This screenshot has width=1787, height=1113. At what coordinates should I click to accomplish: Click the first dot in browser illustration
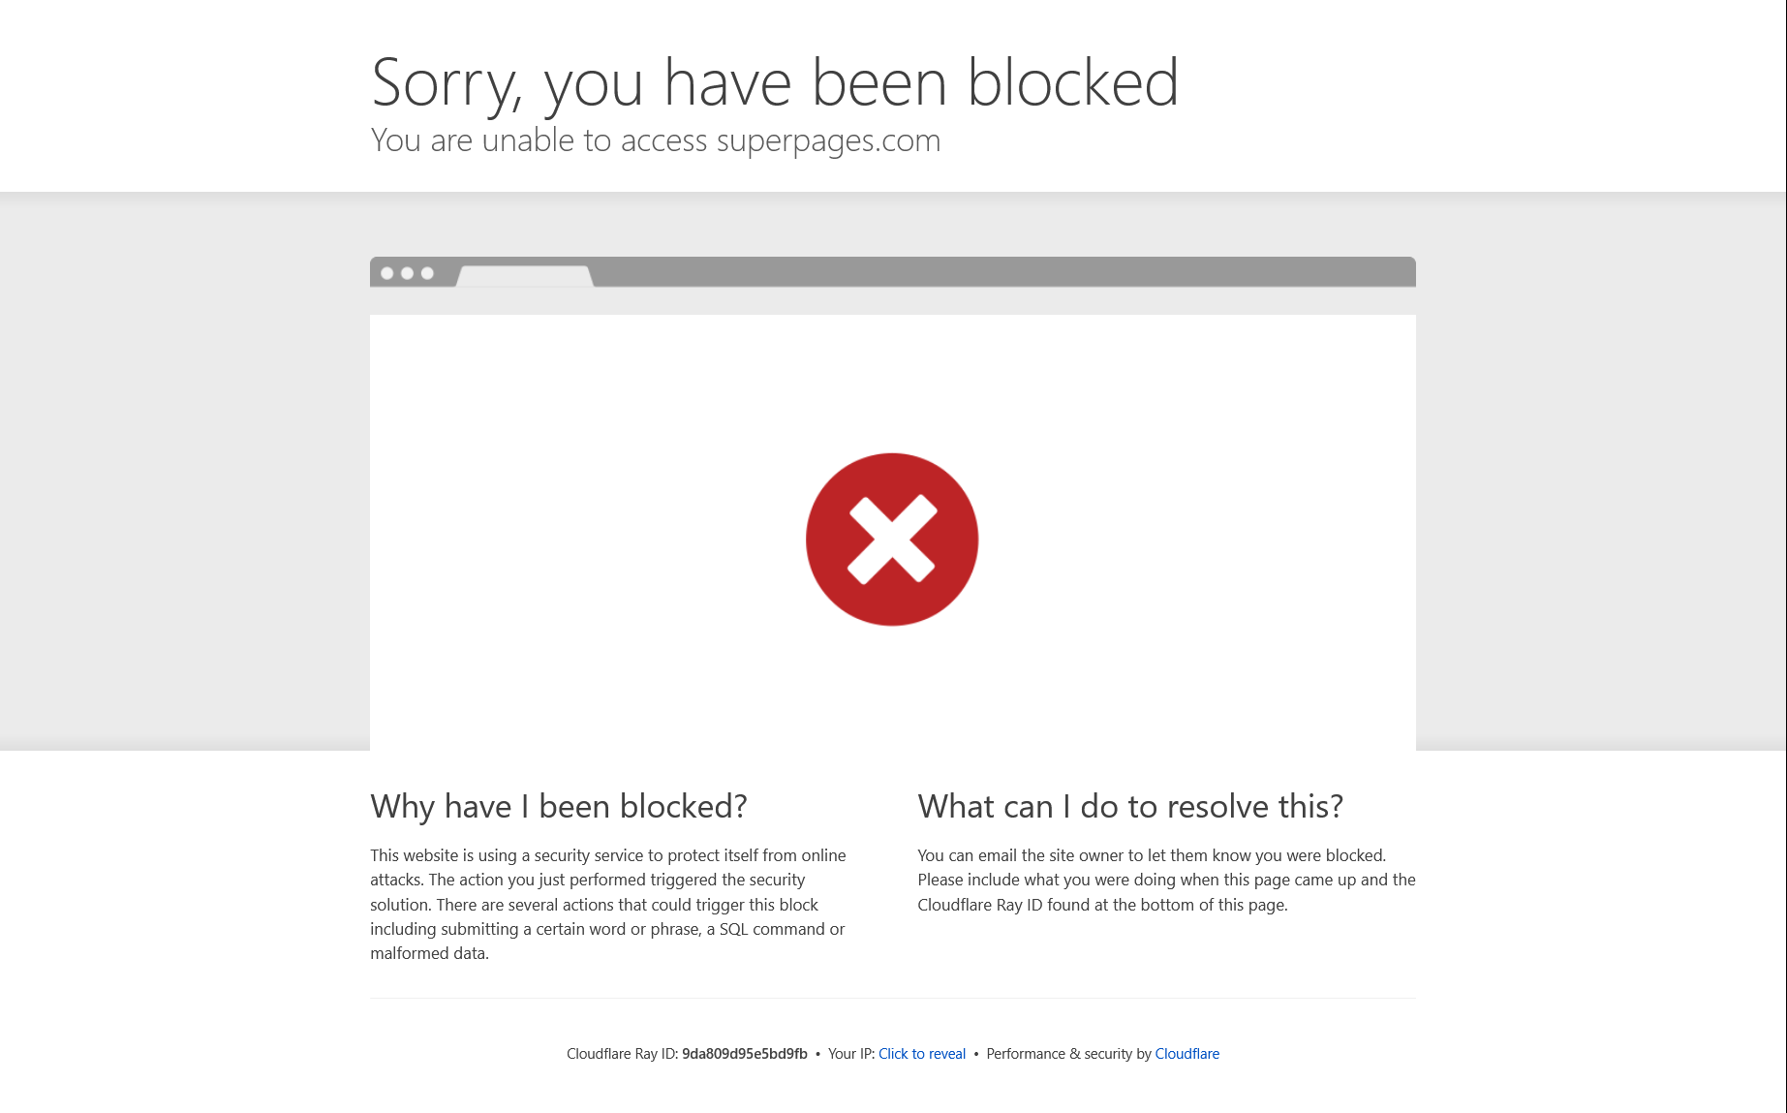[387, 273]
